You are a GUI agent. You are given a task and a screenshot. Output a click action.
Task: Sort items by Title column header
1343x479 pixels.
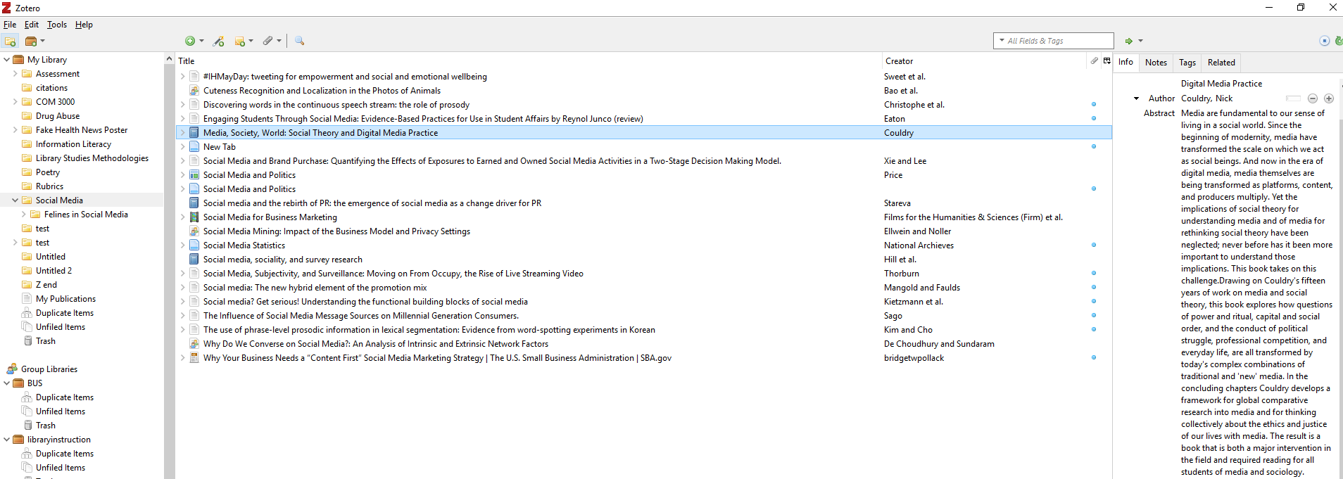pos(528,61)
